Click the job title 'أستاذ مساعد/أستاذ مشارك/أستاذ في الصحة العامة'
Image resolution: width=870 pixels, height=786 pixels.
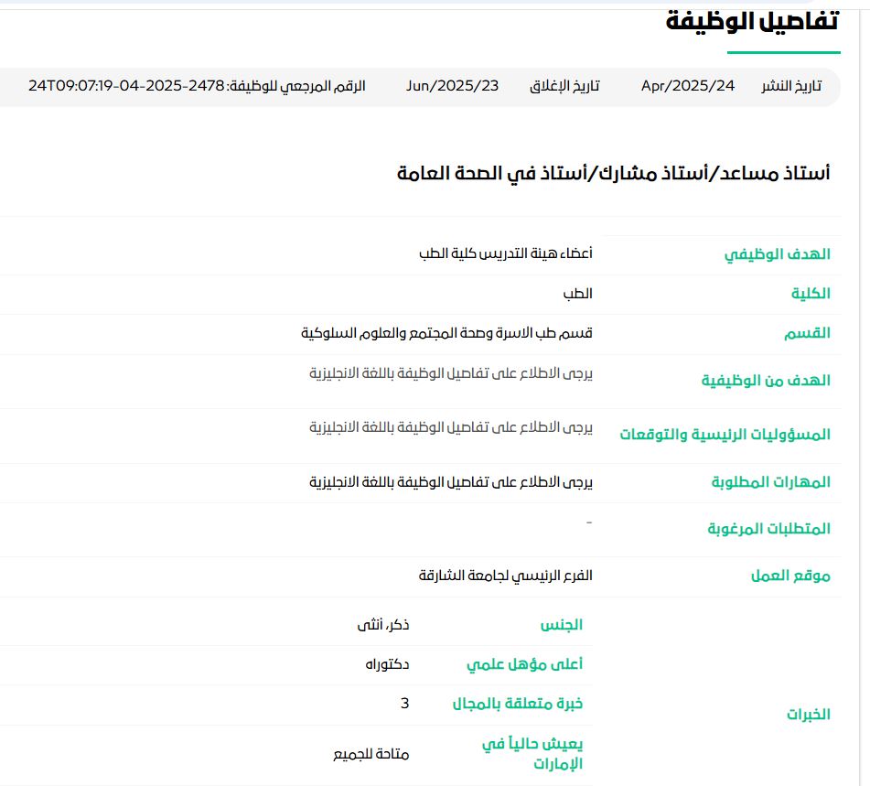(614, 173)
